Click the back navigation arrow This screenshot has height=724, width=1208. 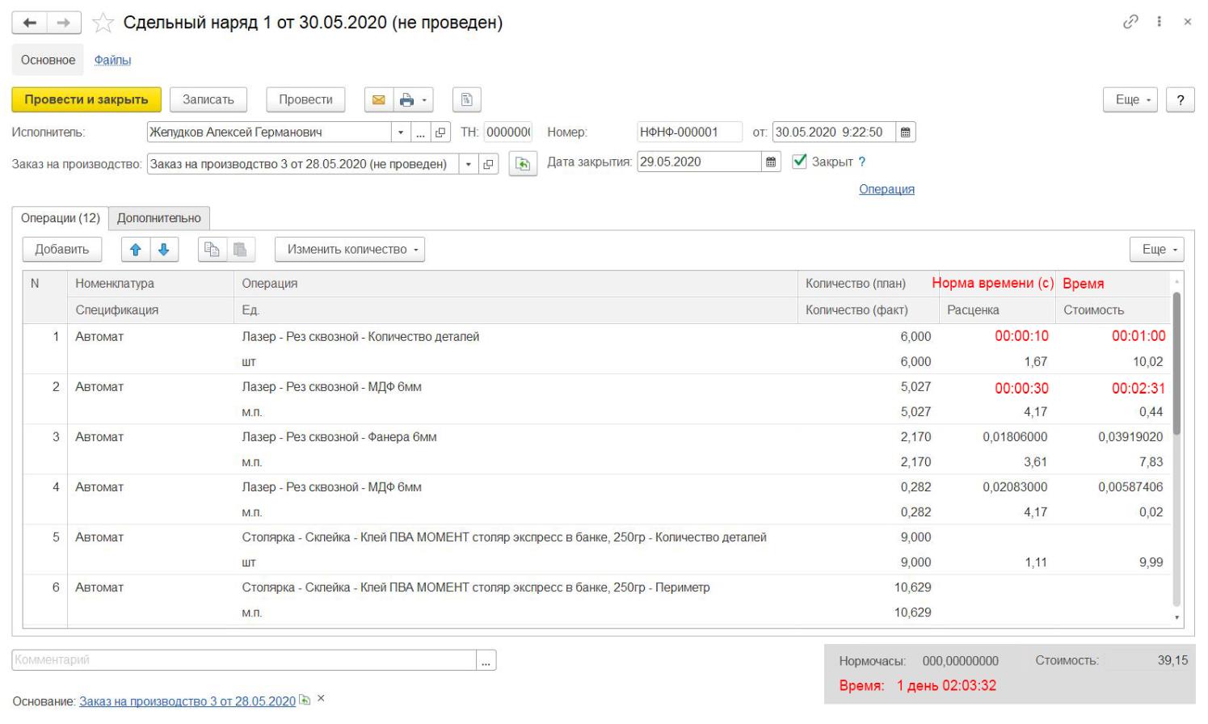point(30,23)
